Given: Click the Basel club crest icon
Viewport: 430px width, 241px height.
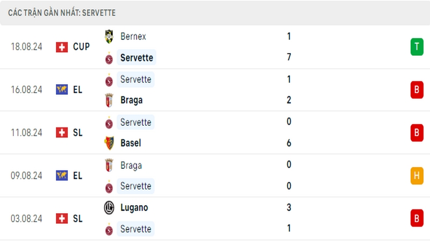Looking at the screenshot, I should tap(109, 143).
